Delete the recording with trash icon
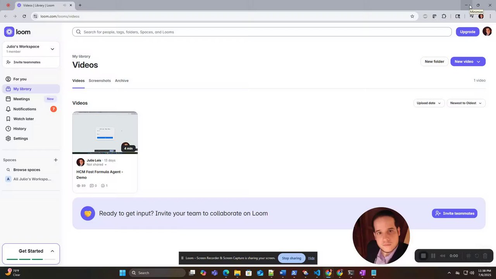The height and width of the screenshot is (279, 496). coord(485,256)
